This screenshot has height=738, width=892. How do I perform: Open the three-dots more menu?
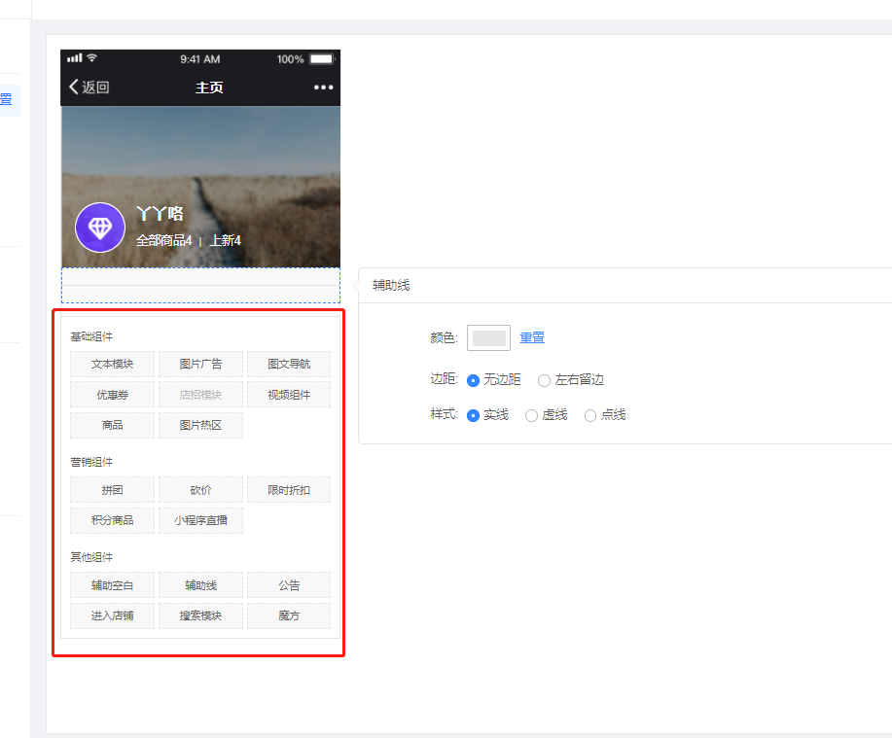tap(323, 88)
